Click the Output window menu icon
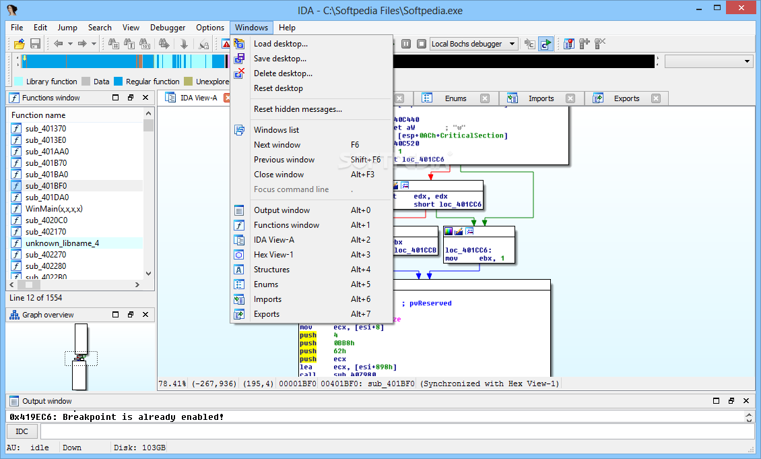761x459 pixels. [x=239, y=210]
